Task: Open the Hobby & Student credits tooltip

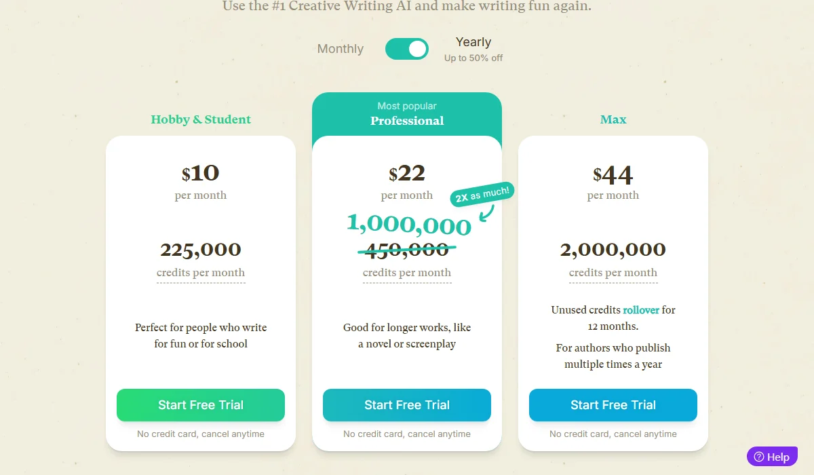Action: point(201,272)
